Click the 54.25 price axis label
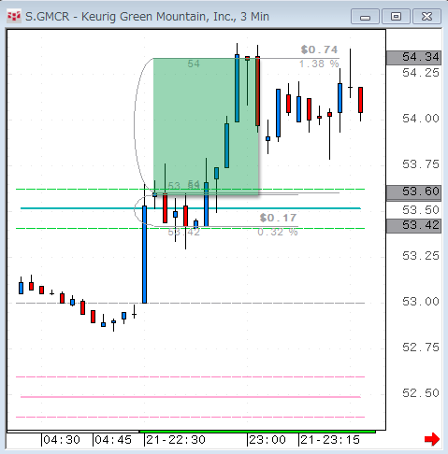This screenshot has height=454, width=448. (421, 73)
